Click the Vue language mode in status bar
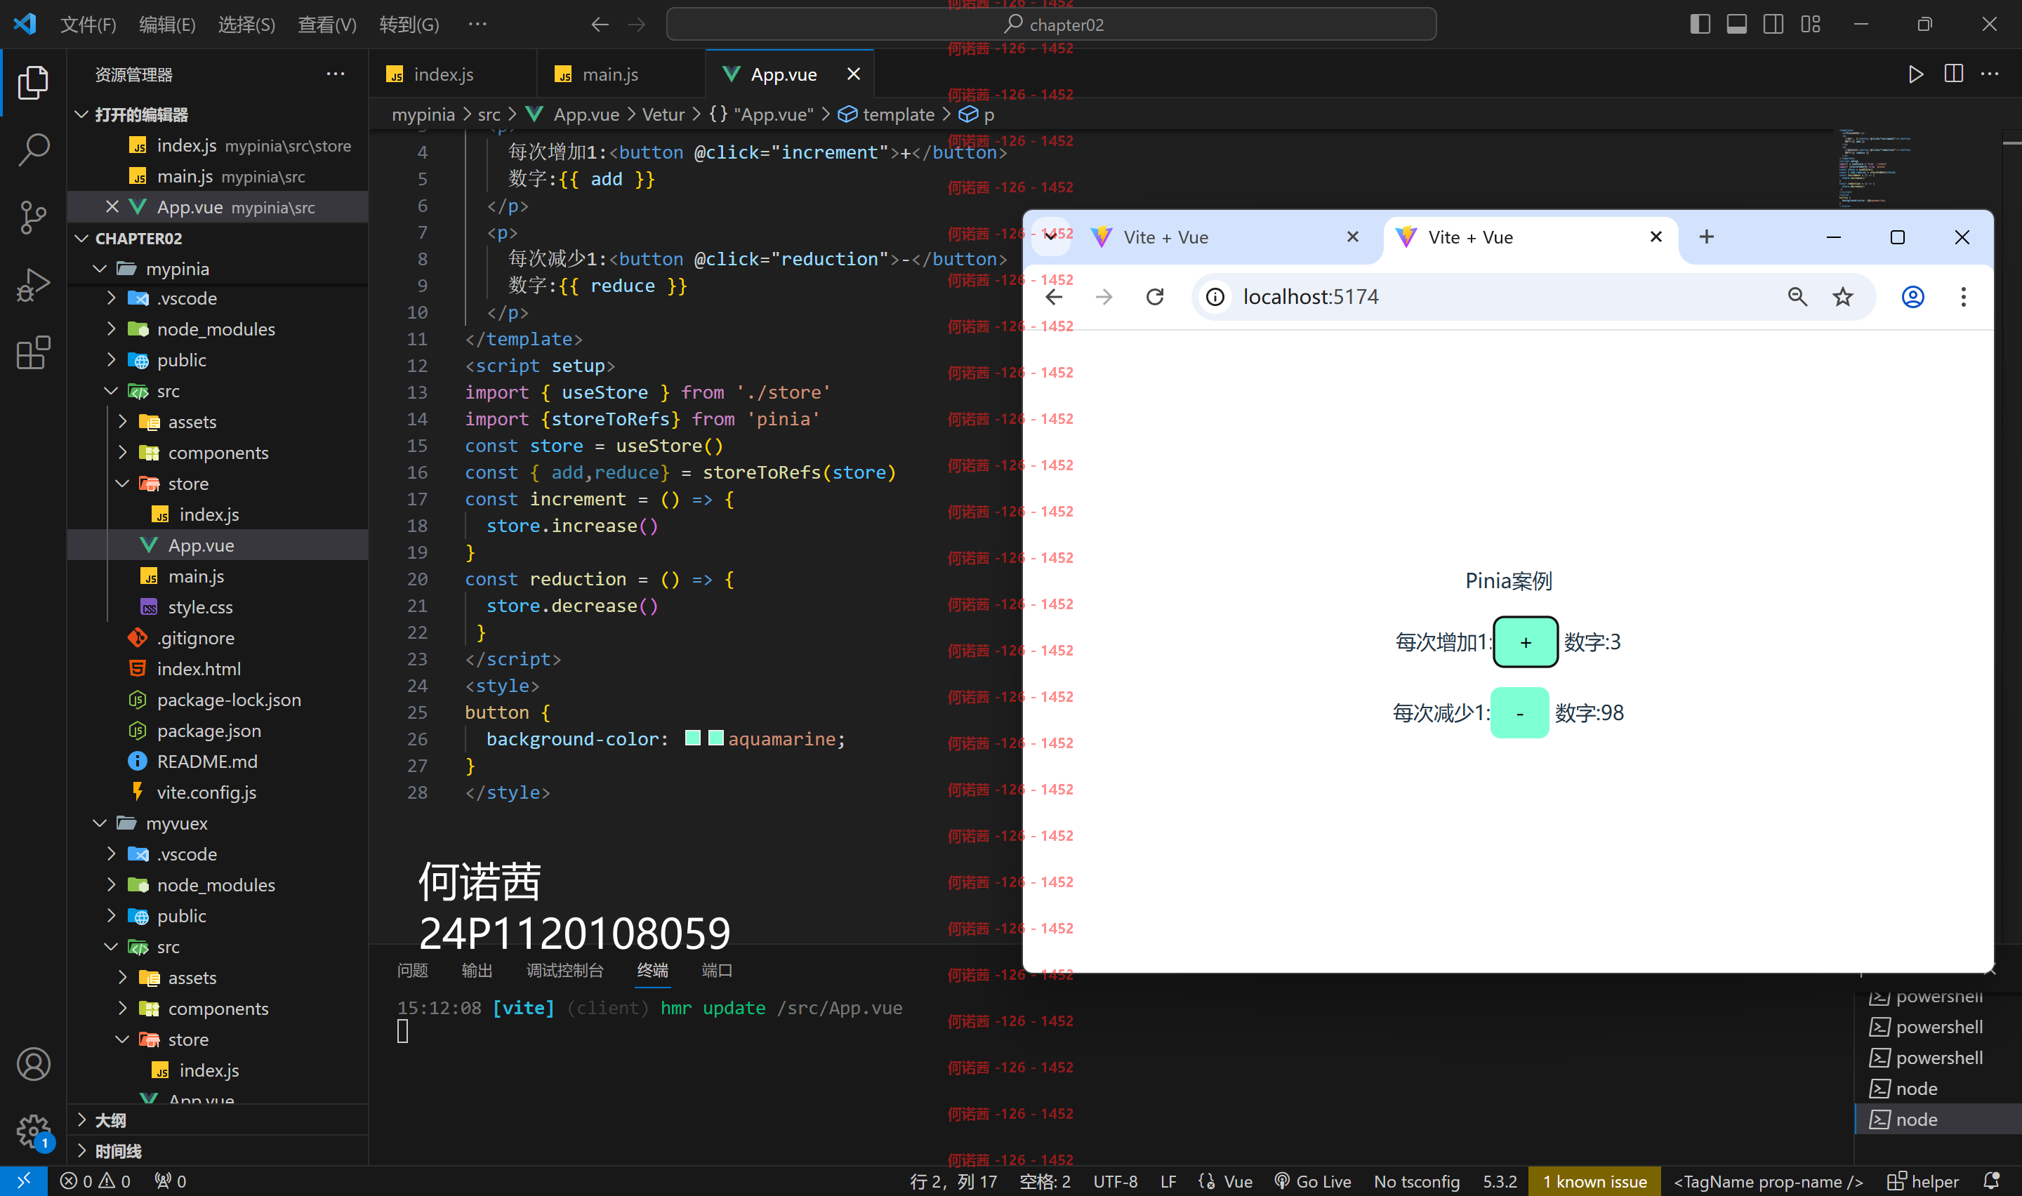Screen dimensions: 2022x1196 point(1238,1181)
